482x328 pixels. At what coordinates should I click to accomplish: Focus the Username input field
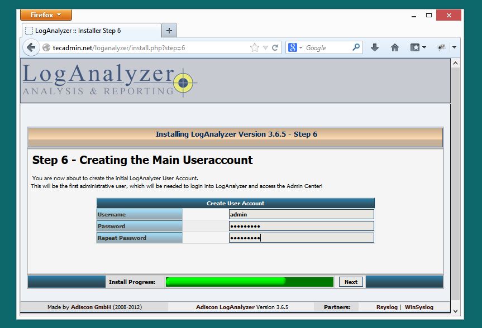coord(301,214)
